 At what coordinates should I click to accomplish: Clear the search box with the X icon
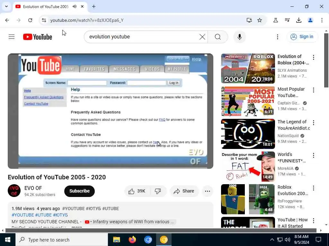point(202,37)
